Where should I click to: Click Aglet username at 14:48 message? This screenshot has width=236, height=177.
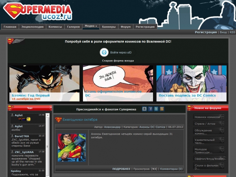point(18,115)
